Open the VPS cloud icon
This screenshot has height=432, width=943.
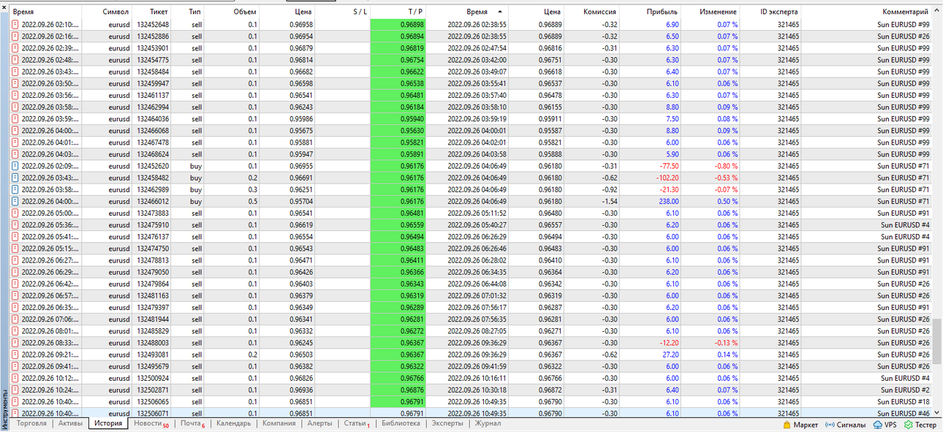878,424
